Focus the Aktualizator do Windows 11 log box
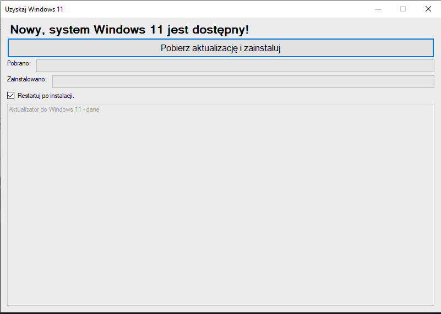This screenshot has height=314, width=441. pos(221,205)
